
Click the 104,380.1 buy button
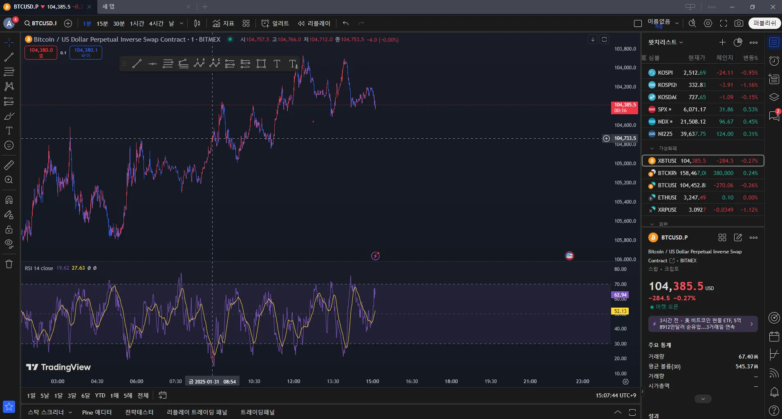click(x=86, y=53)
